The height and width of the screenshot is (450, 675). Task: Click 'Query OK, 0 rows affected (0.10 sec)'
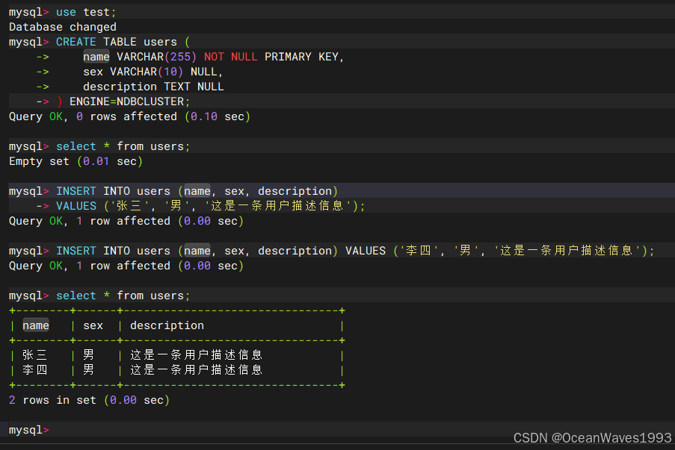point(129,117)
